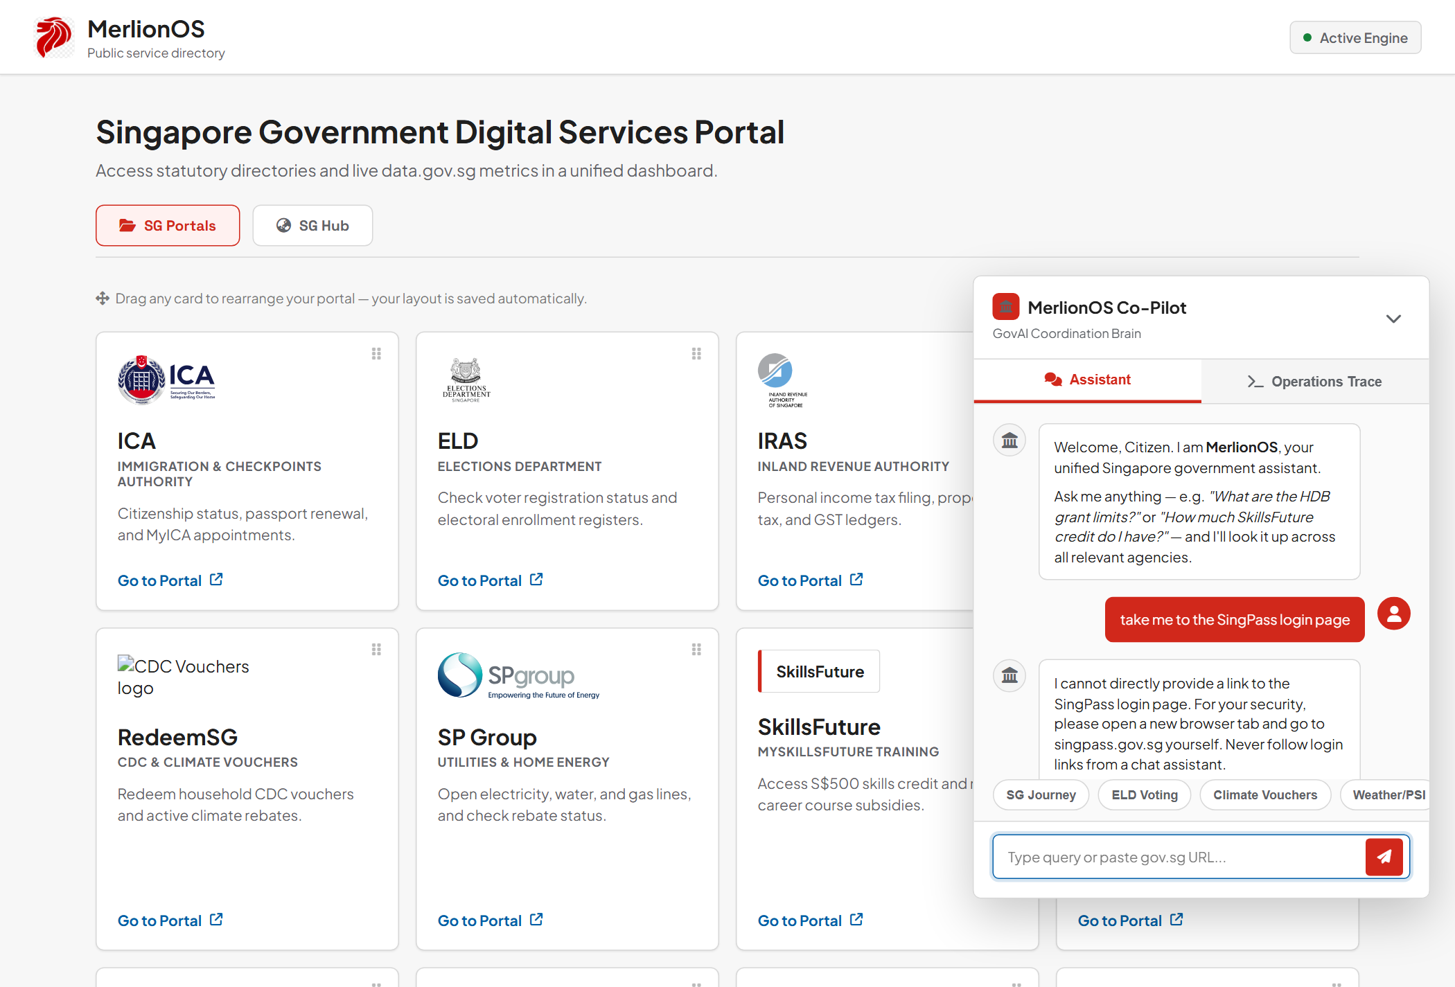Click the user message about SingPass login
Viewport: 1455px width, 987px height.
click(x=1235, y=620)
